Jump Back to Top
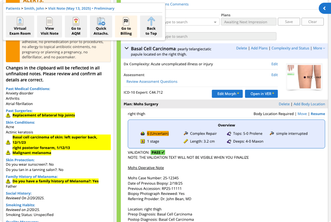 (151, 27)
